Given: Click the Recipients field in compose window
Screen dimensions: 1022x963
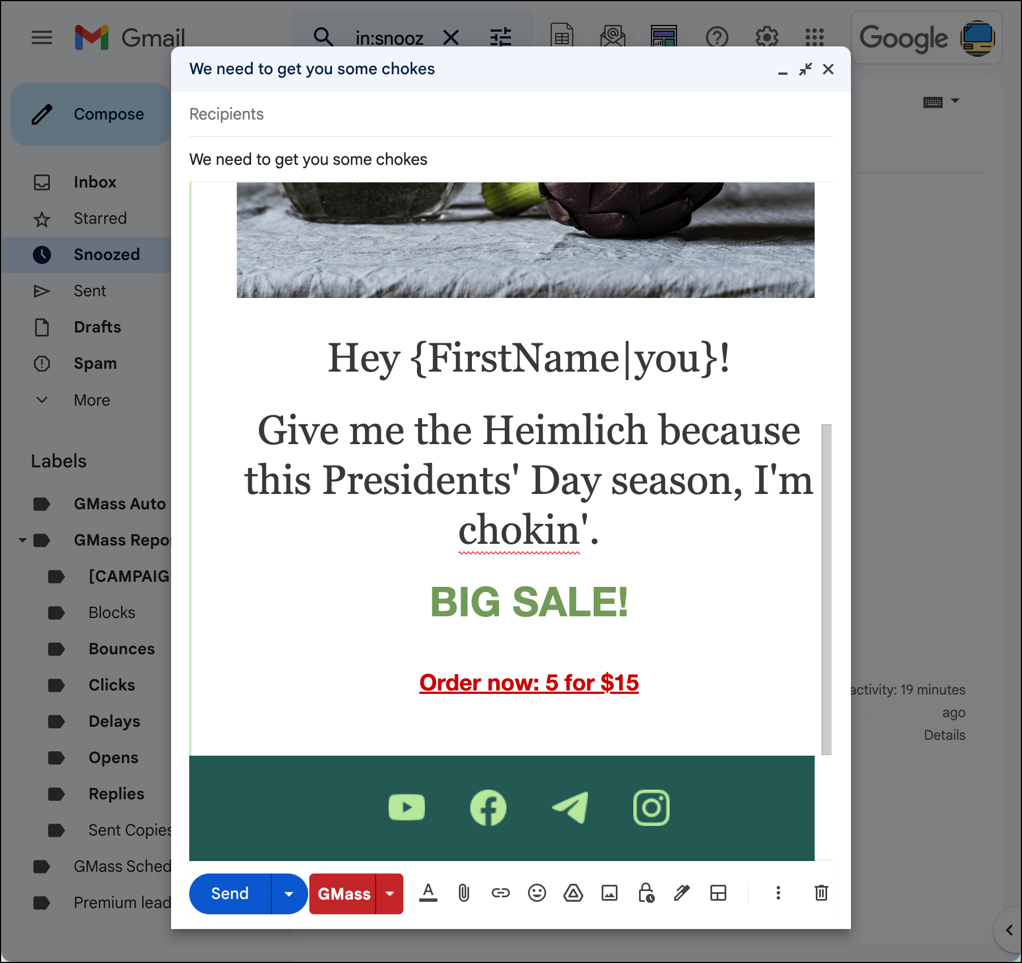Looking at the screenshot, I should [510, 114].
